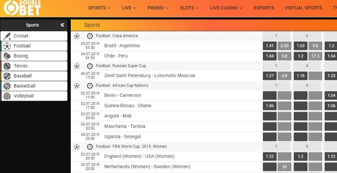Select the Cricket bat icon in sidebar
Image resolution: width=337 pixels, height=173 pixels.
point(7,36)
